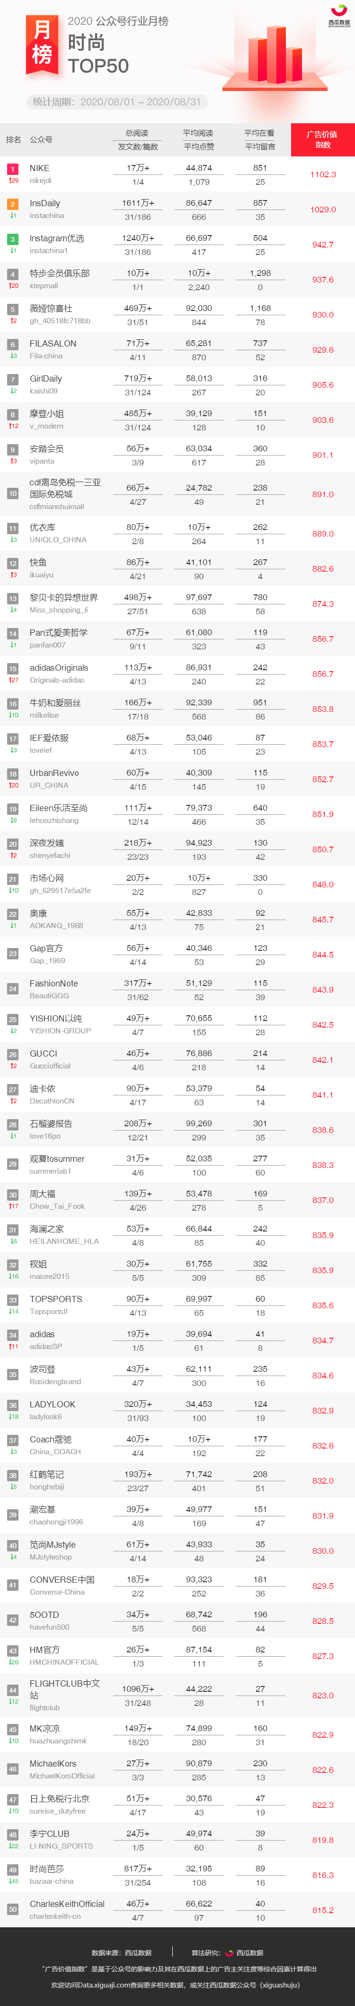Click the 平均阅读 column header
The height and width of the screenshot is (2006, 355).
tap(198, 133)
